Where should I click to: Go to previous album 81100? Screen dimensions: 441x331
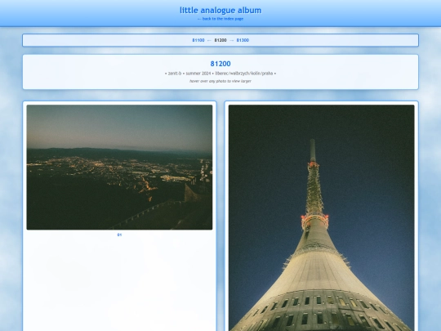coord(198,40)
